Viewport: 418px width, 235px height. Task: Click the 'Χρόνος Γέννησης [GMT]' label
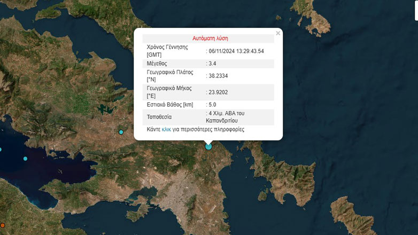click(167, 51)
